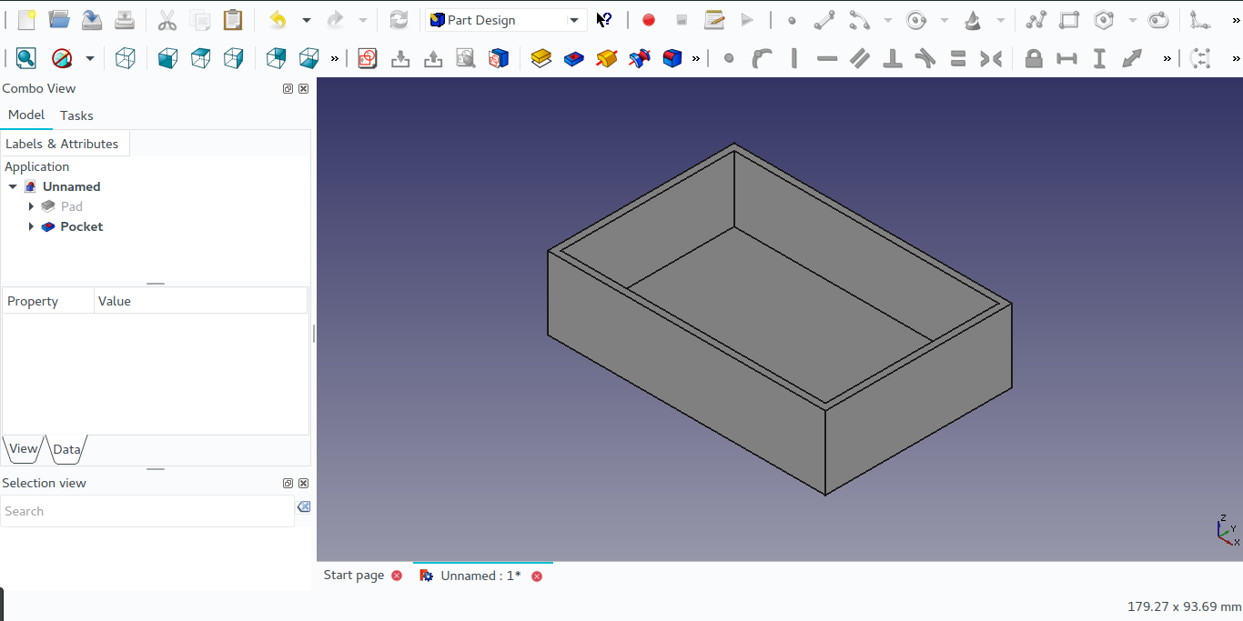Start macro recording with the red circle
The image size is (1243, 621).
click(648, 20)
